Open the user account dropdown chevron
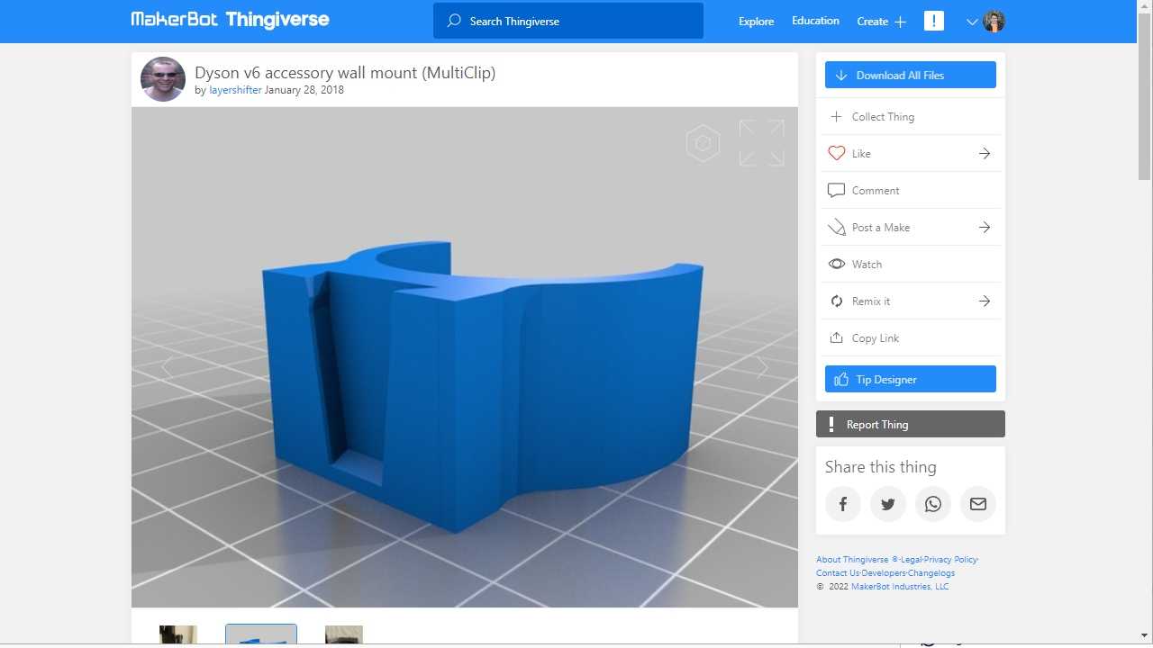Screen dimensions: 1153x648 [972, 22]
